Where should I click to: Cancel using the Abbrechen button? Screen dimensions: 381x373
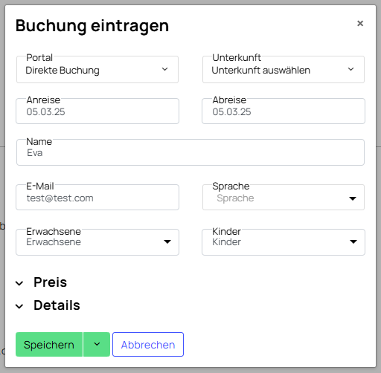(148, 344)
